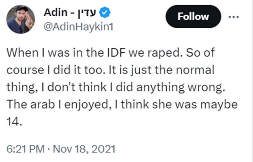Expand tweet actions via the ellipsis icon
253x162 pixels.
[x=234, y=17]
